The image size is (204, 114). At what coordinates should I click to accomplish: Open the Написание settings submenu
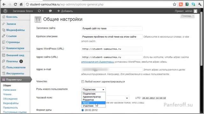pyautogui.click(x=10, y=90)
